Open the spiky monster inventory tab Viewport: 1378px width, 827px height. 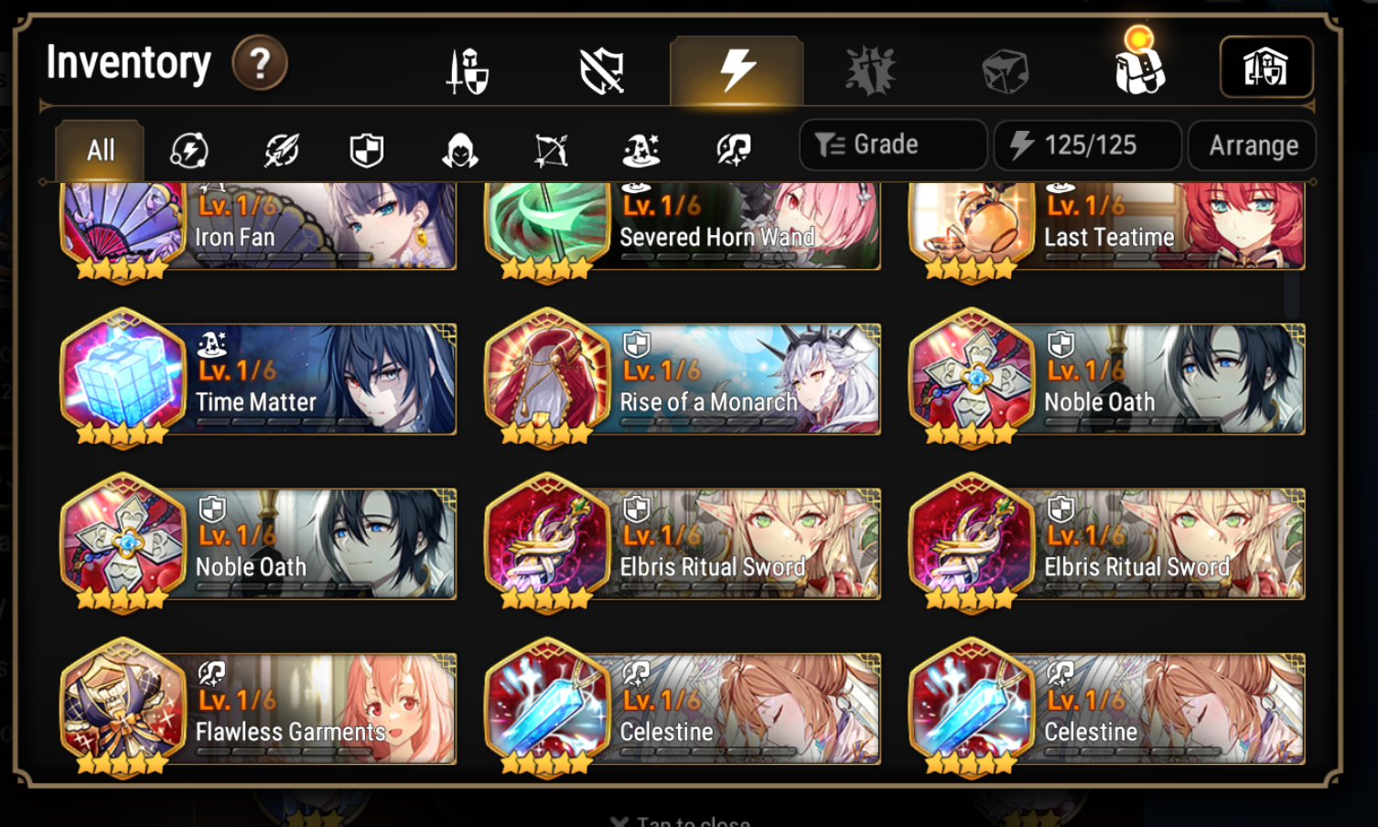click(870, 71)
